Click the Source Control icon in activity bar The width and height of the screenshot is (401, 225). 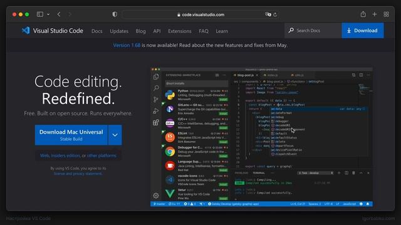pos(156,99)
